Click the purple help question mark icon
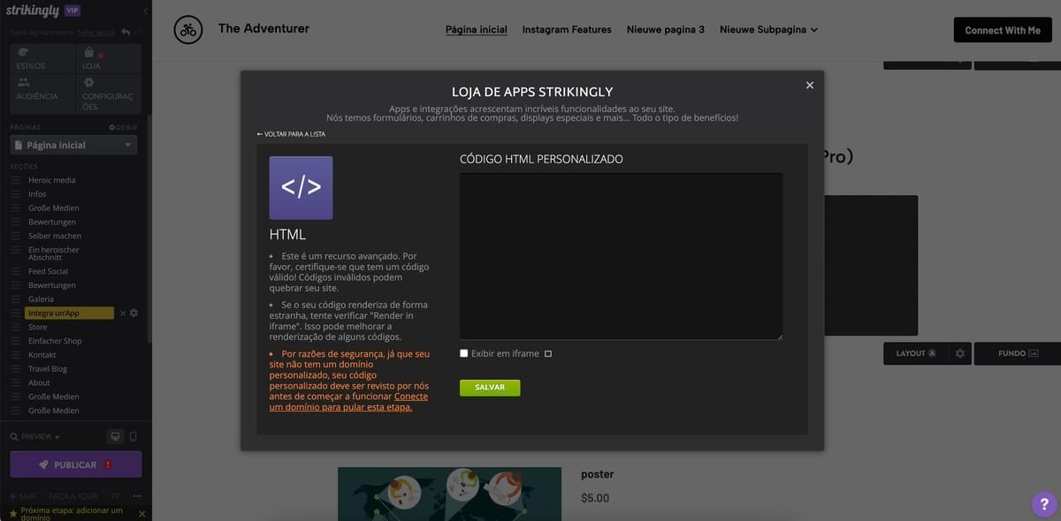Screen dimensions: 1061x521 pyautogui.click(x=1044, y=504)
